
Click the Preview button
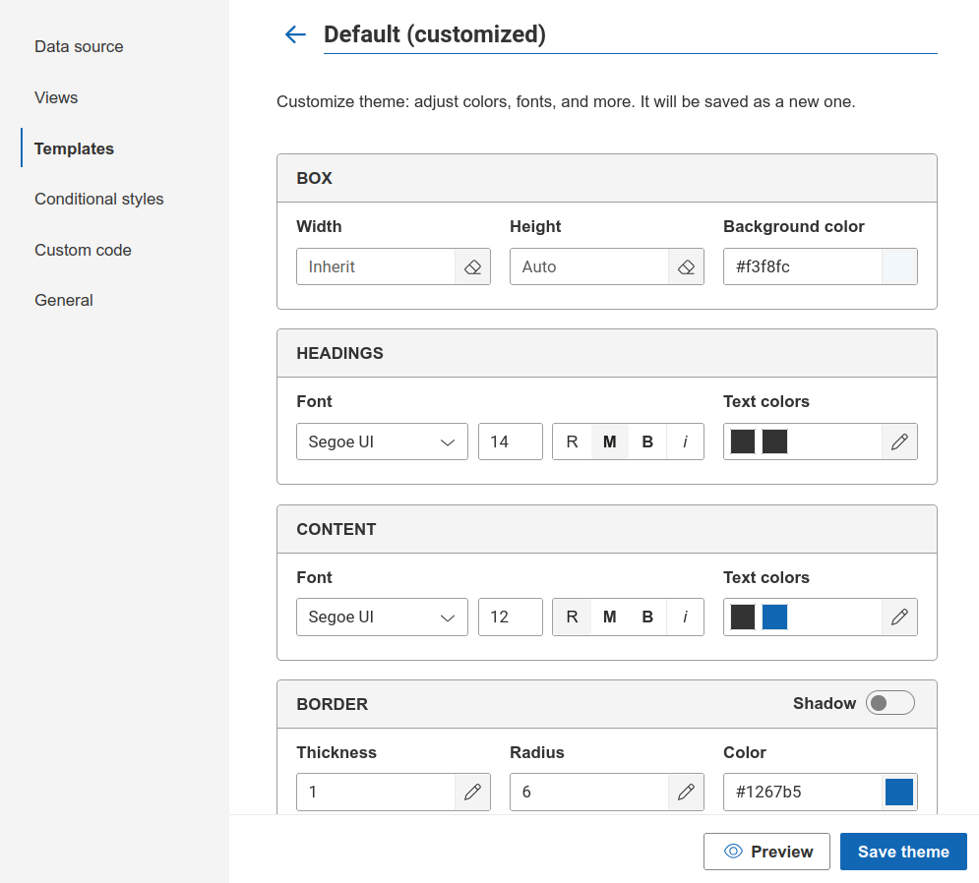766,852
